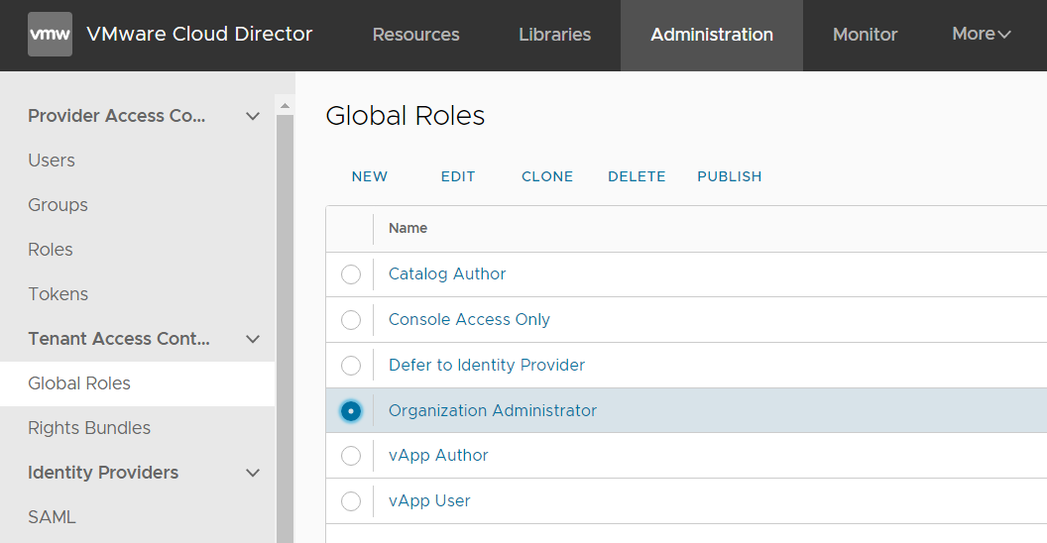Go to Groups in sidebar
This screenshot has width=1047, height=543.
click(58, 205)
